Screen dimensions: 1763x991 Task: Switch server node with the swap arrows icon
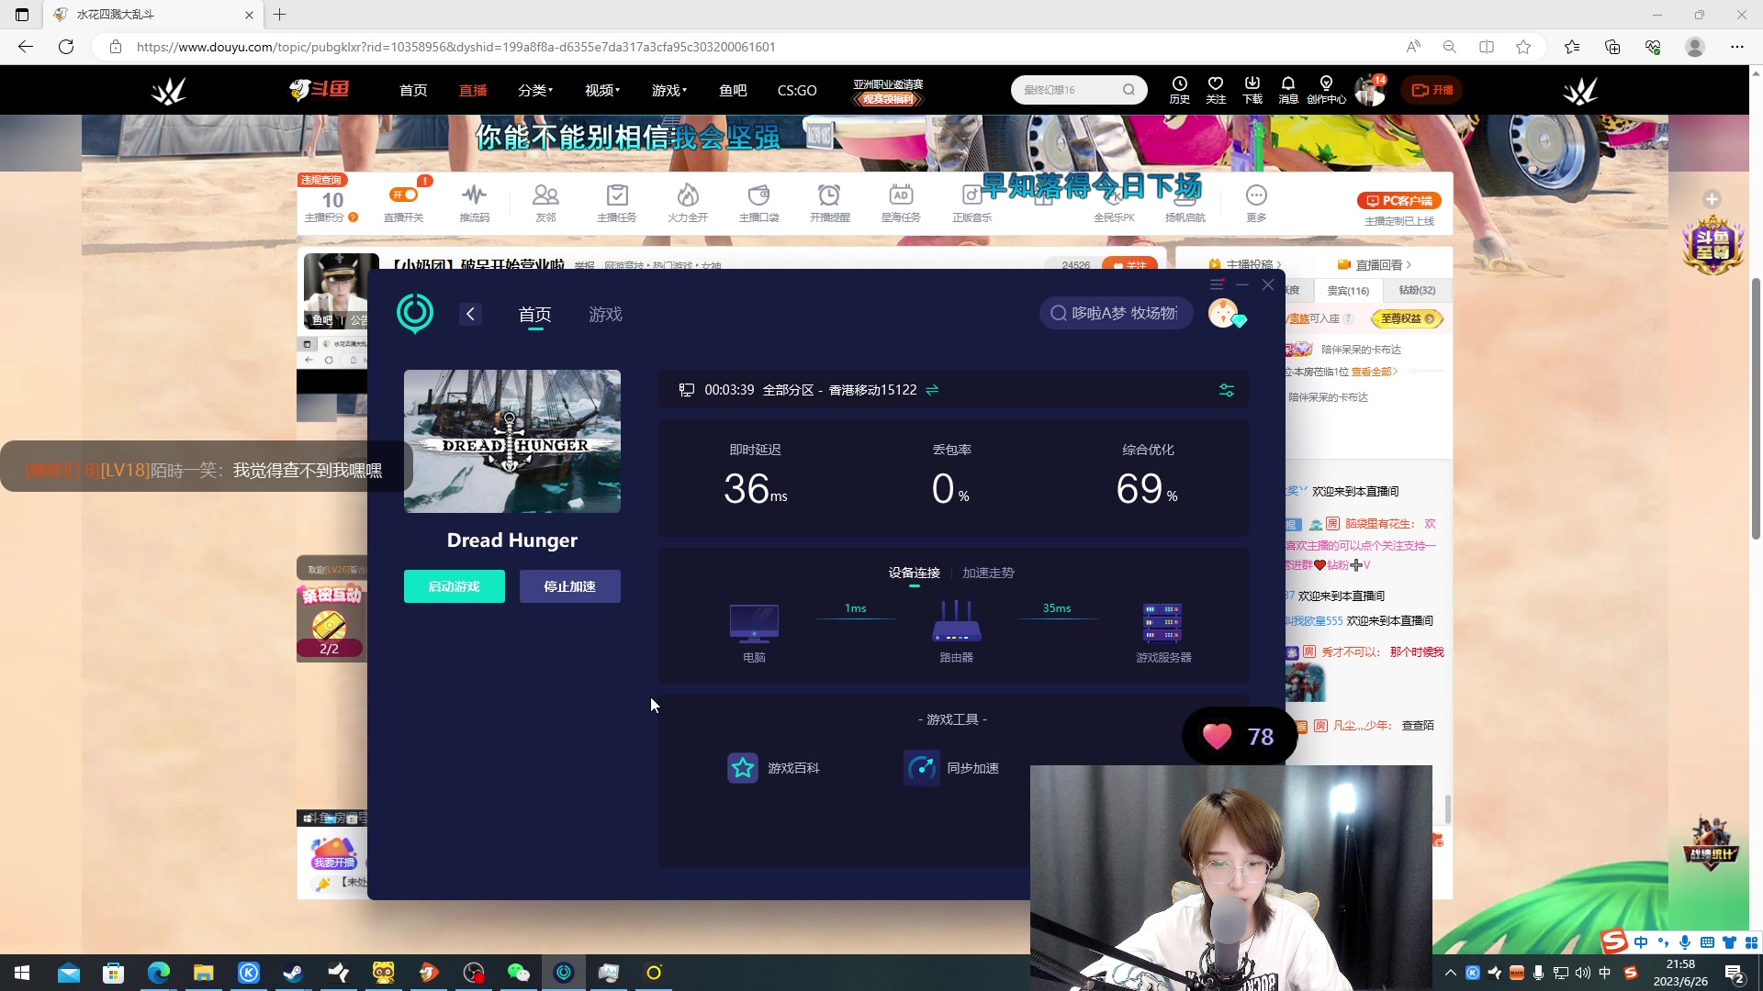pos(932,390)
